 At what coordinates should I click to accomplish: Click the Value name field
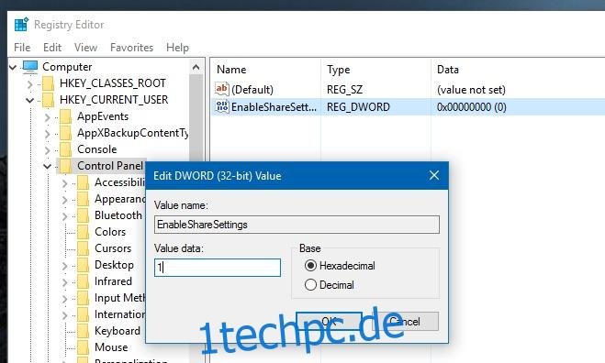pyautogui.click(x=297, y=225)
